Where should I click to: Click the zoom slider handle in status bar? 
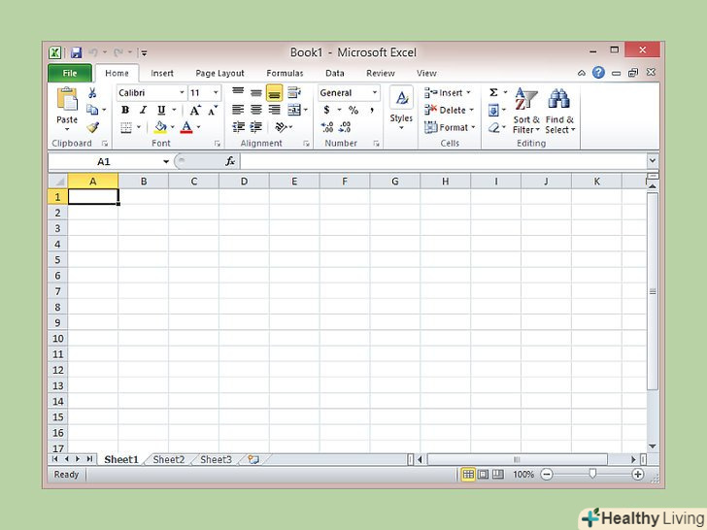pyautogui.click(x=591, y=475)
